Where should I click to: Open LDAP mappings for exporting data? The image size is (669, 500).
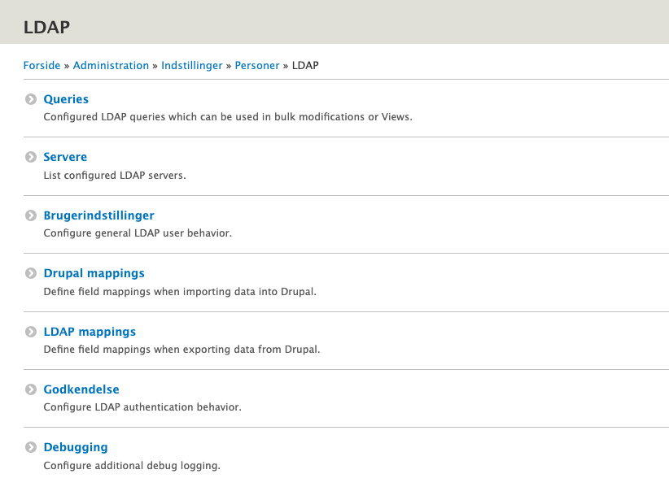point(90,332)
